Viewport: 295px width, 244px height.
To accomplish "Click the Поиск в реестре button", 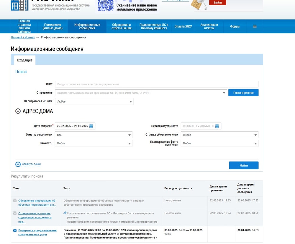I will [x=243, y=93].
